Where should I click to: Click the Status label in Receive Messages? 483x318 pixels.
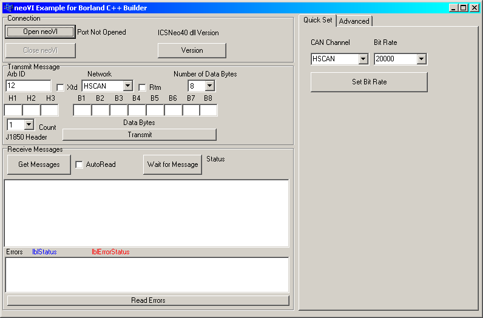(x=215, y=159)
